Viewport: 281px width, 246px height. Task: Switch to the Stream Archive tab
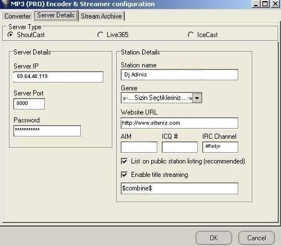[x=101, y=16]
